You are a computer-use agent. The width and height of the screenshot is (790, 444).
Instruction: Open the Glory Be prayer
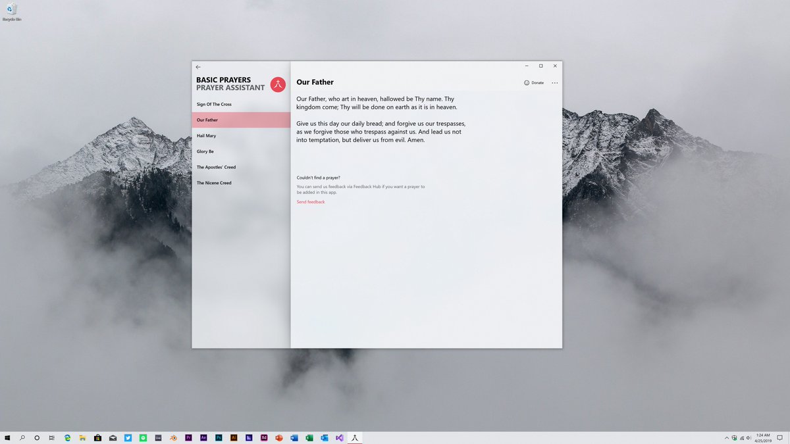click(x=241, y=151)
